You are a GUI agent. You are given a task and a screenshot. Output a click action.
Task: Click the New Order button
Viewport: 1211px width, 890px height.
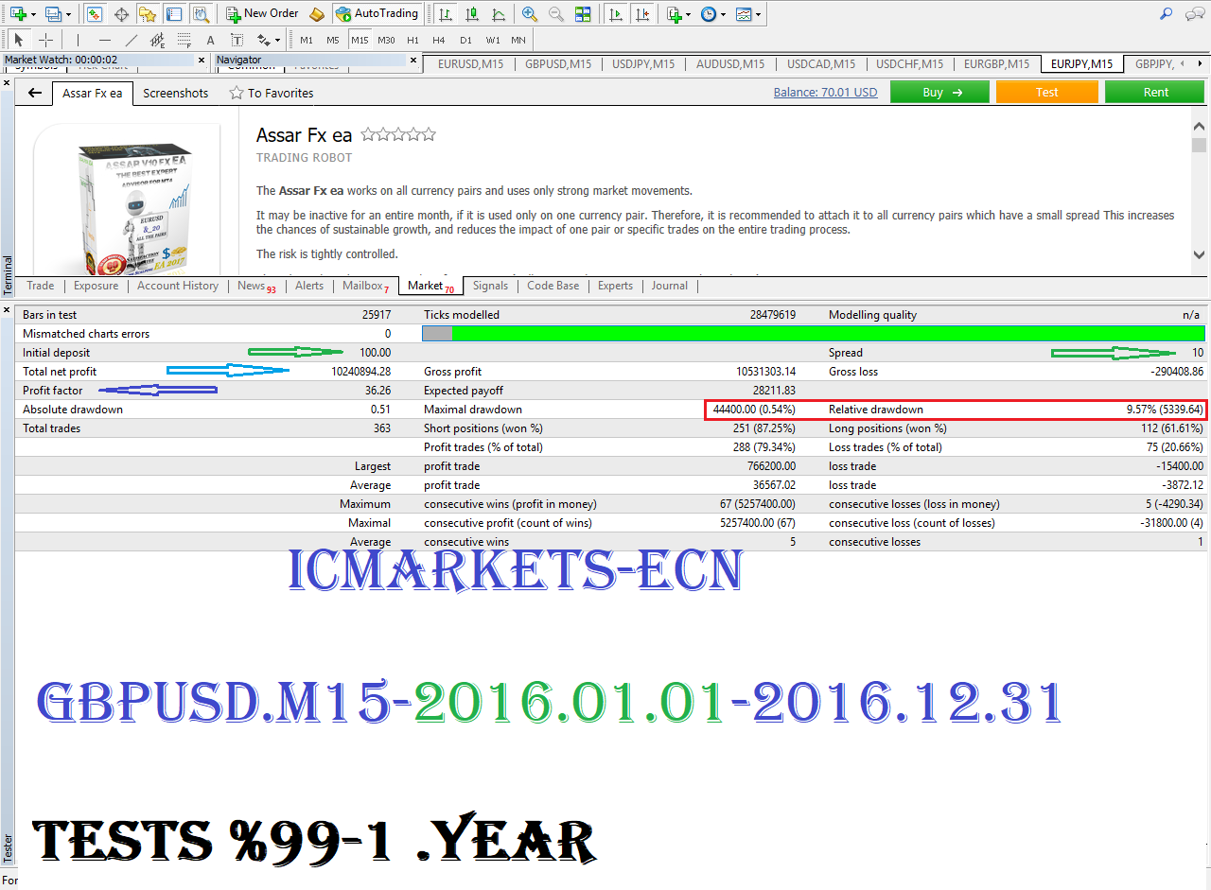tap(262, 14)
